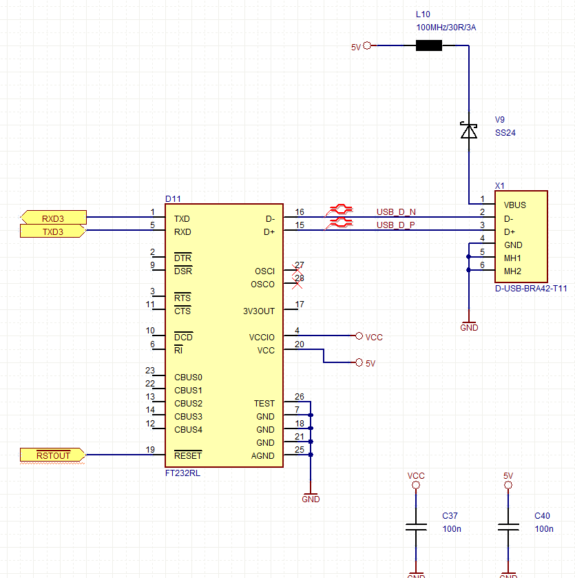The width and height of the screenshot is (575, 578).
Task: Click the DCD pin 10 of D11
Action: tap(158, 335)
